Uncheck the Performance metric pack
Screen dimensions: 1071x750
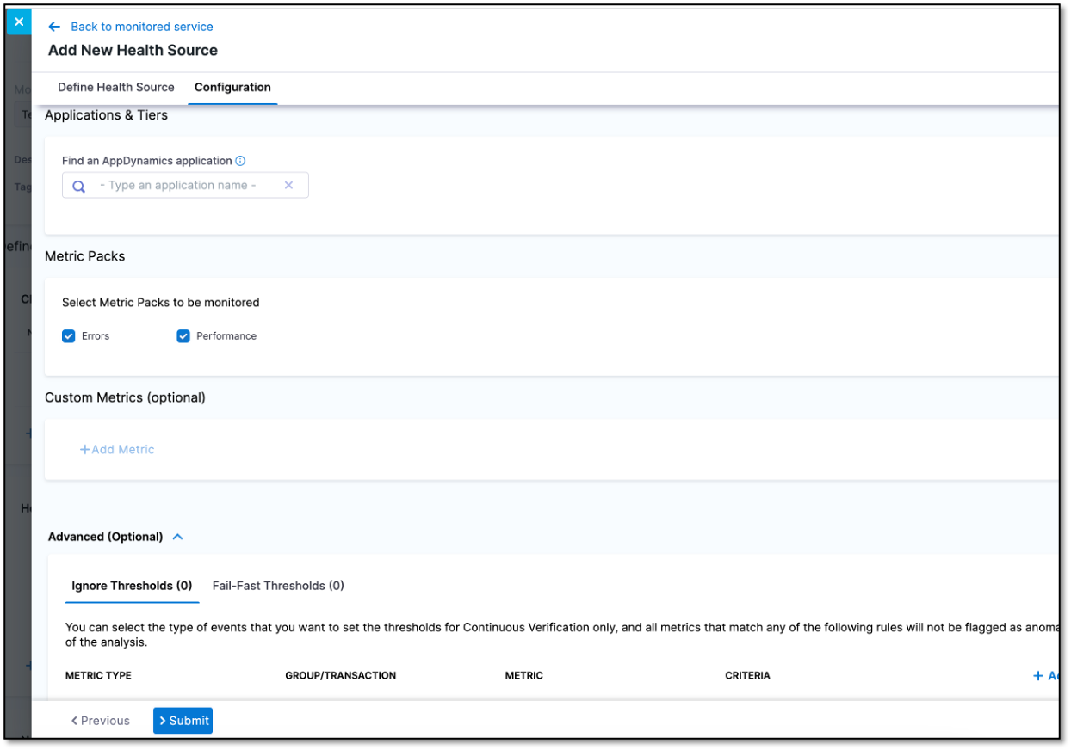coord(183,335)
